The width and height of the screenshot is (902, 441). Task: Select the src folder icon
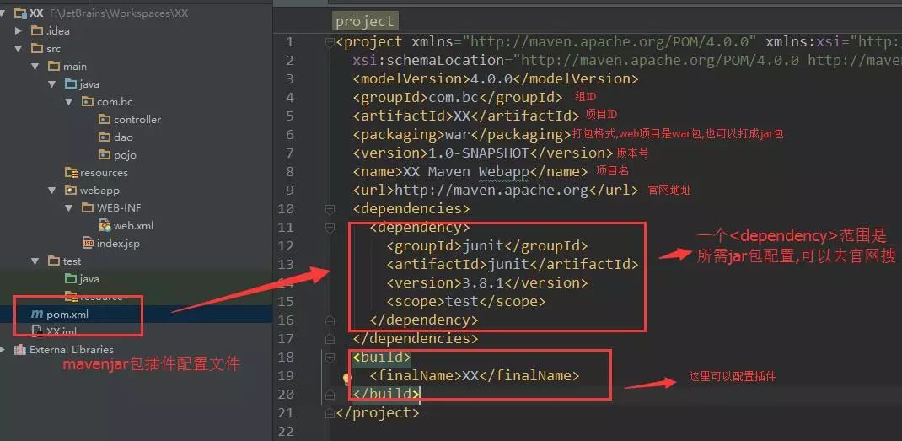(37, 48)
